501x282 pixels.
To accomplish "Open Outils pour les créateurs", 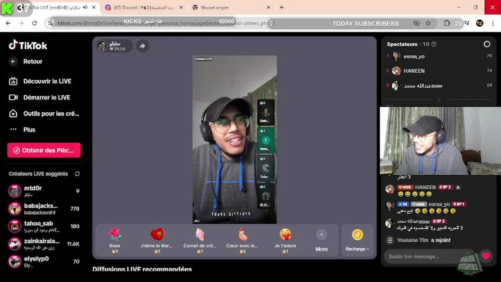I will point(44,114).
